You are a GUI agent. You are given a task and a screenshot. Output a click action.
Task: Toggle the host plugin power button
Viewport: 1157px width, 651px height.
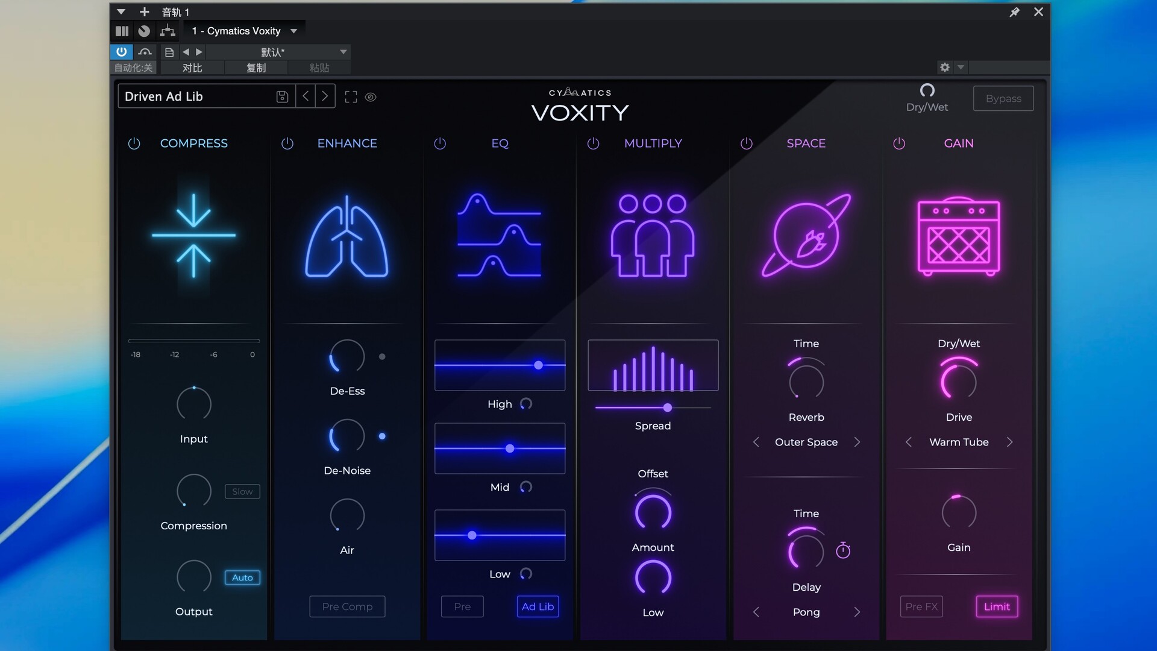point(121,52)
